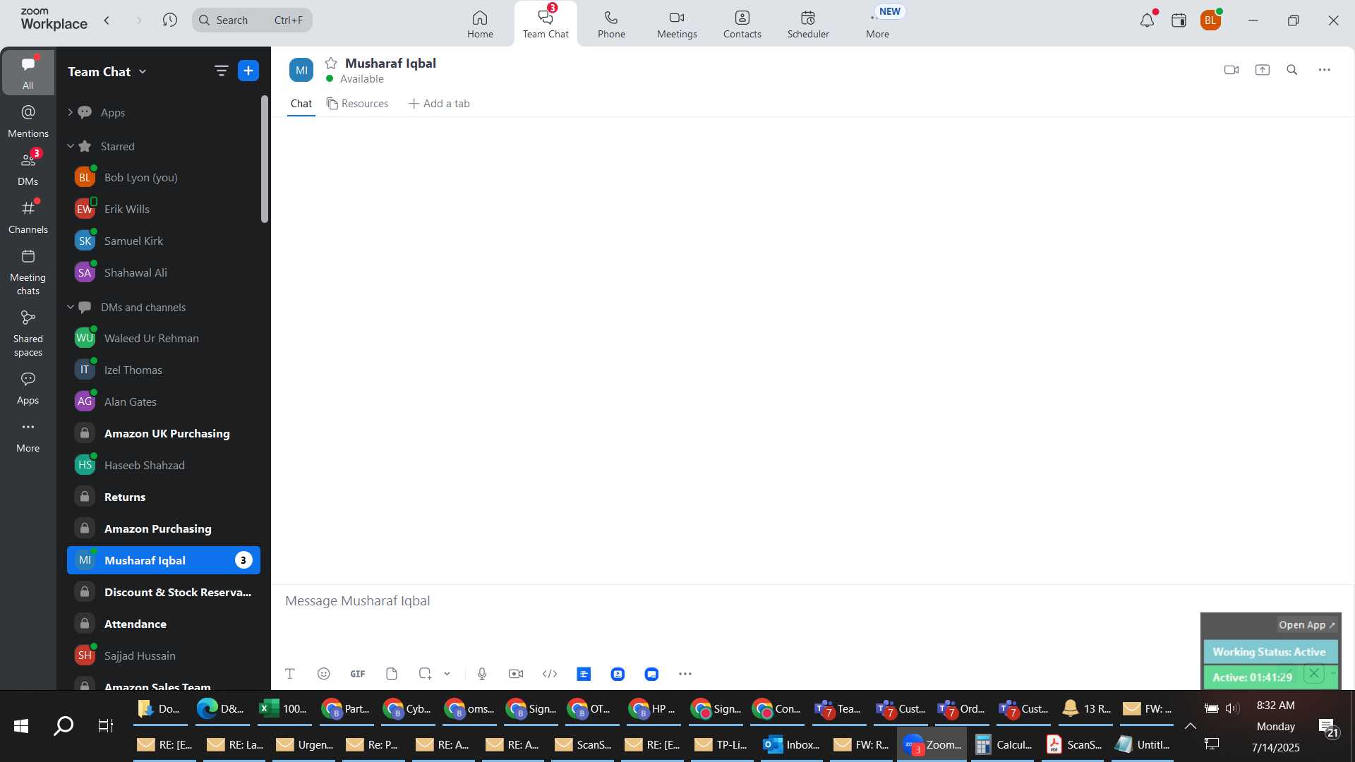Open more options in the chat header
1355x762 pixels.
click(1325, 70)
